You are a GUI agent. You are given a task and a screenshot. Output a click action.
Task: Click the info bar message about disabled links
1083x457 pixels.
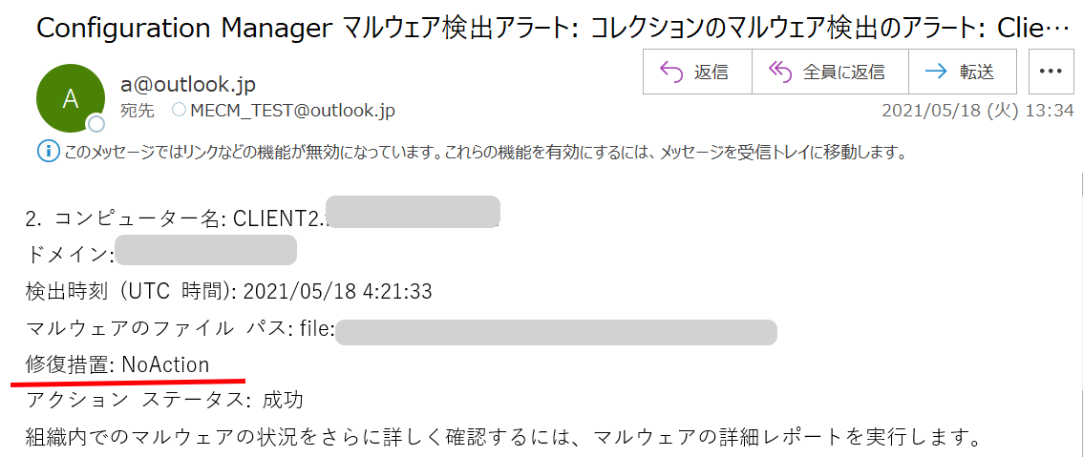point(484,152)
